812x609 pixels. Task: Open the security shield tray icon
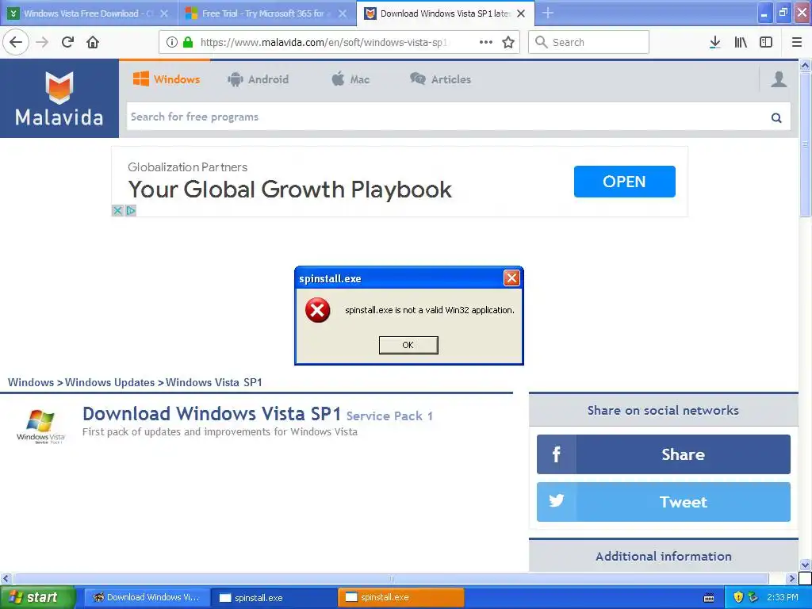tap(738, 597)
